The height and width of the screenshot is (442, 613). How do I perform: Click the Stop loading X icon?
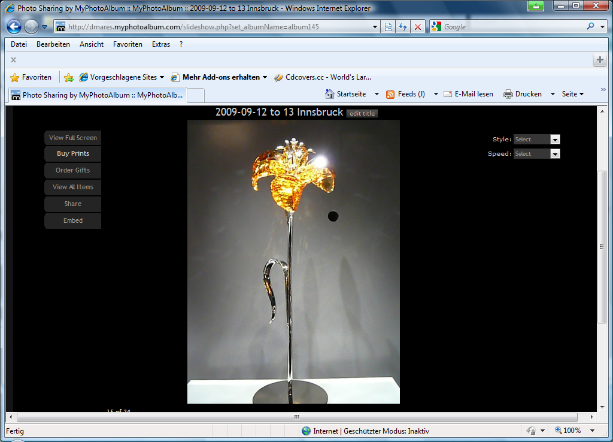[x=418, y=27]
